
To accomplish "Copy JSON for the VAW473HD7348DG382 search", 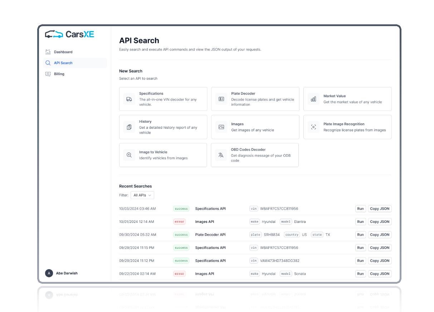I will pos(380,261).
